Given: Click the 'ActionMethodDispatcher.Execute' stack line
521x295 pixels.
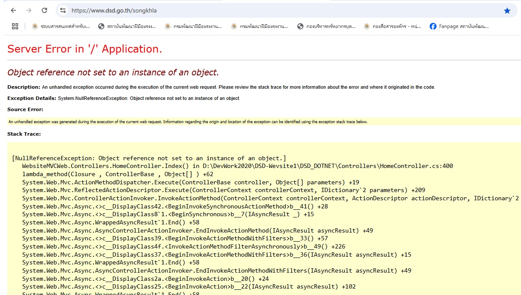Looking at the screenshot, I should [x=190, y=182].
